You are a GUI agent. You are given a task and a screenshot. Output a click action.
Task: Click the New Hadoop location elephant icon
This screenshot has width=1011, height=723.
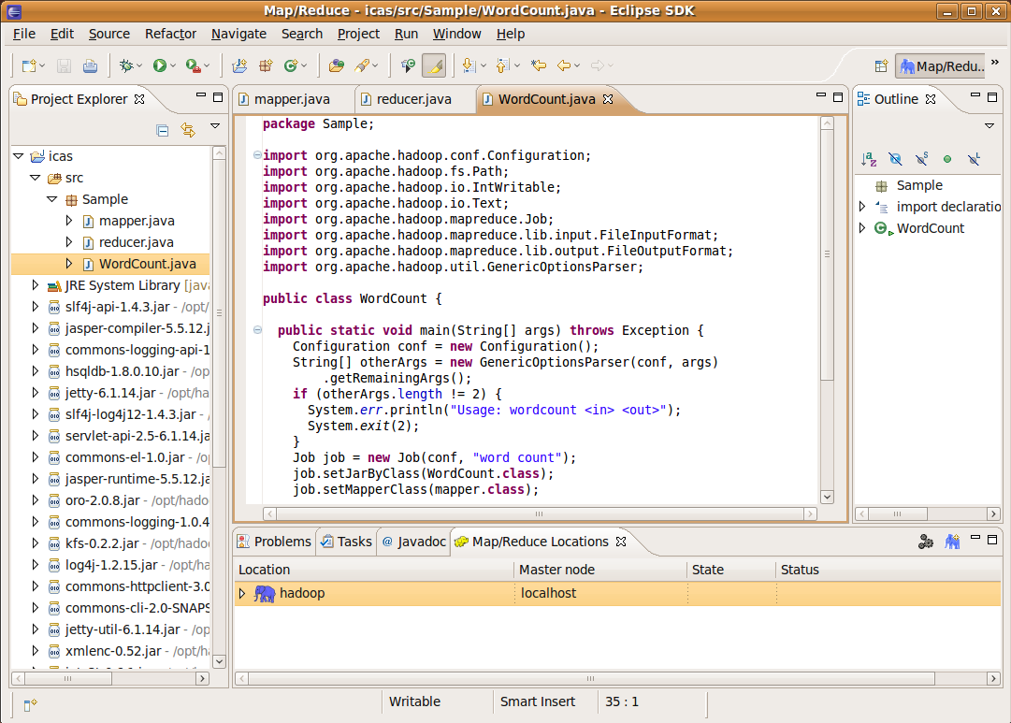[952, 542]
